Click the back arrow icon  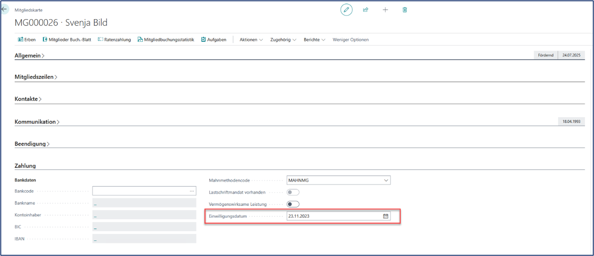click(x=4, y=9)
